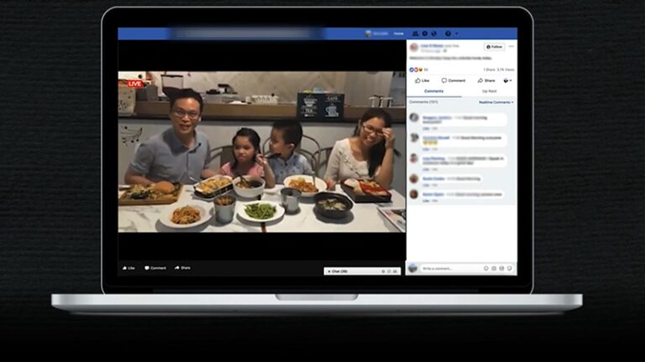Click the live video of family dining
This screenshot has height=362, width=645.
click(x=262, y=152)
